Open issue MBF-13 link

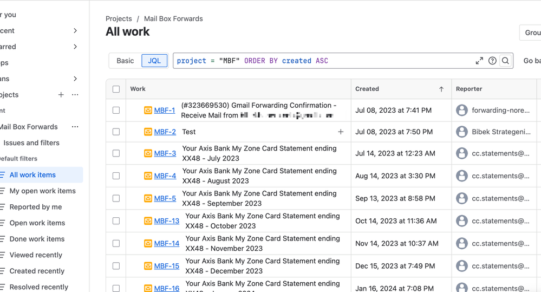(x=167, y=221)
